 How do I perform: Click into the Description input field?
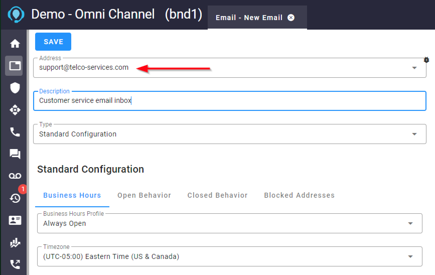click(x=230, y=101)
